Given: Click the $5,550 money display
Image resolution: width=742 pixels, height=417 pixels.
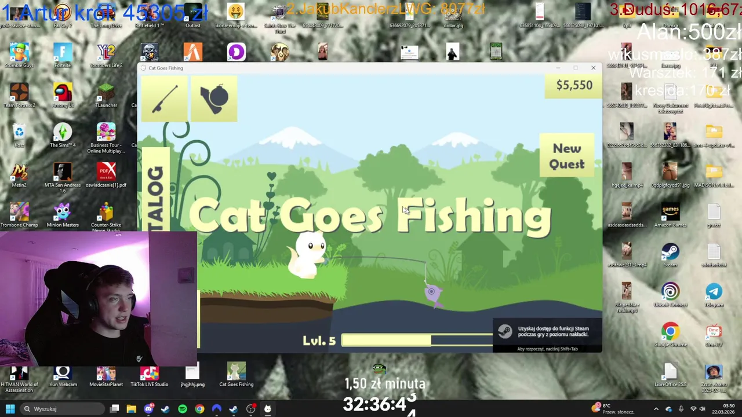Looking at the screenshot, I should coord(574,86).
